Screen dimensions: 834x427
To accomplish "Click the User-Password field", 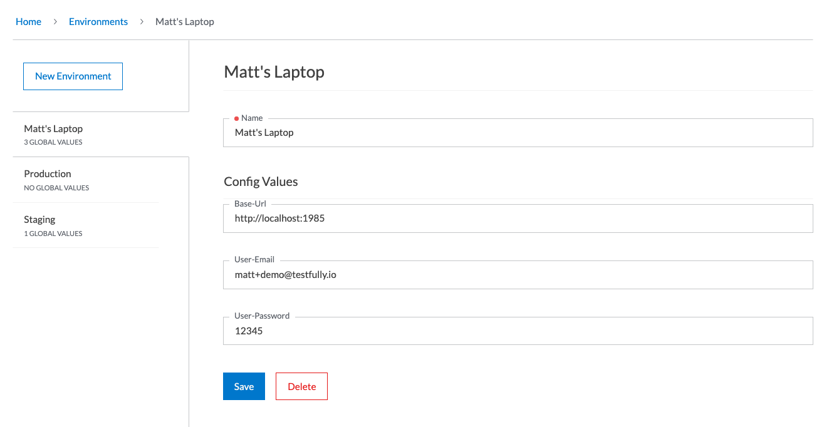I will [518, 331].
